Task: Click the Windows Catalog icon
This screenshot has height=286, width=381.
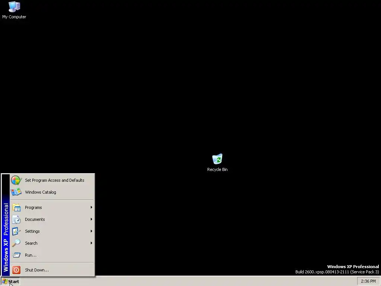Action: [x=16, y=192]
